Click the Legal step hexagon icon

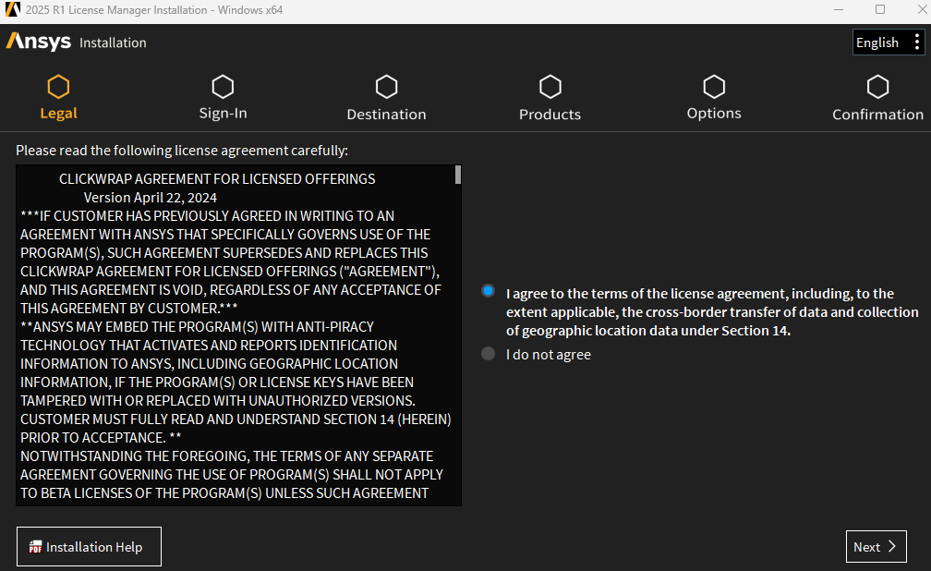58,87
